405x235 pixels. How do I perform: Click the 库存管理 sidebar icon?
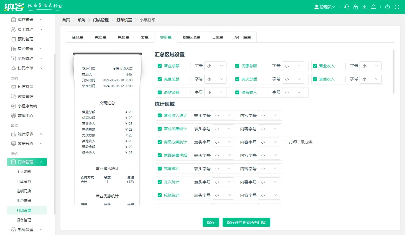coord(13,20)
